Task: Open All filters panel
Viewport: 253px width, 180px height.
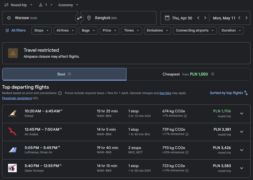Action: (16, 30)
